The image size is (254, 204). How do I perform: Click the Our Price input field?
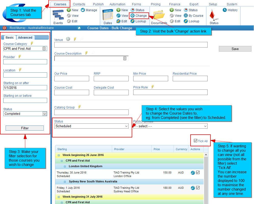72,79
